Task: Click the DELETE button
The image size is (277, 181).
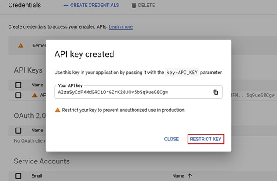Action: click(x=143, y=5)
